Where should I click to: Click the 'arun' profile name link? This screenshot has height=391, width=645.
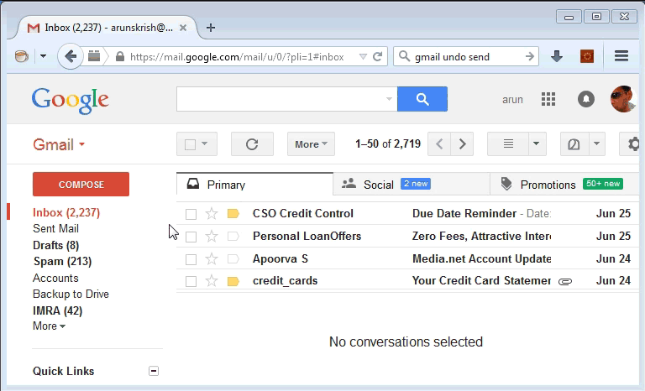click(512, 100)
